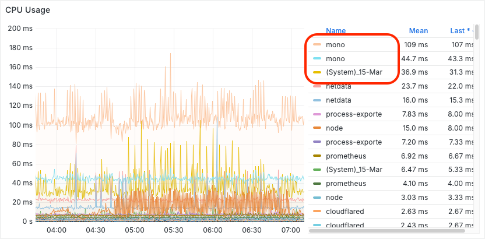The width and height of the screenshot is (485, 239).
Task: Toggle the netdata series with 16.0 ms mean
Action: click(x=338, y=100)
